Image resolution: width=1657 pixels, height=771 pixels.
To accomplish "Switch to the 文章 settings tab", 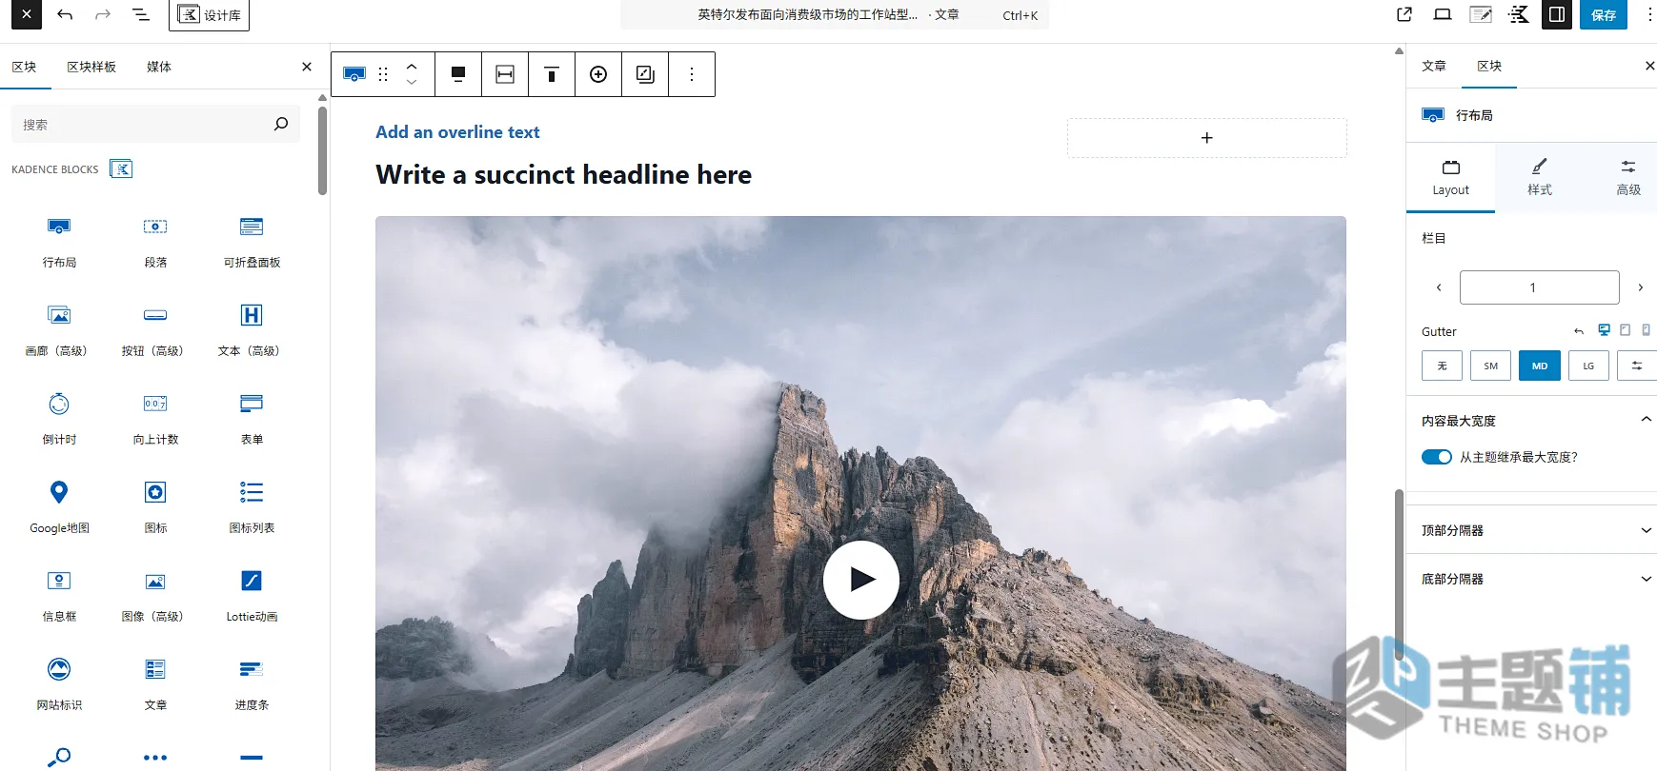I will (1434, 66).
